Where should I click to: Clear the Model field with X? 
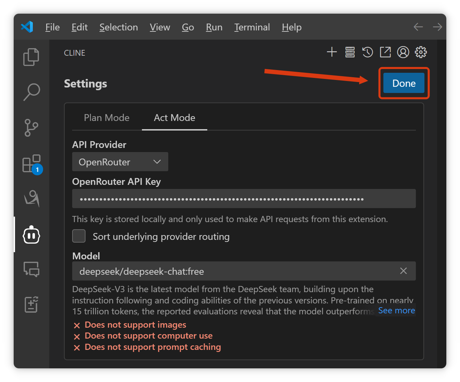pos(404,271)
